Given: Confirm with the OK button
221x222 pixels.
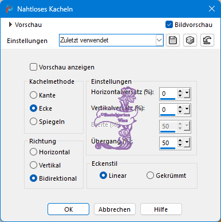Looking at the screenshot, I should point(68,209).
